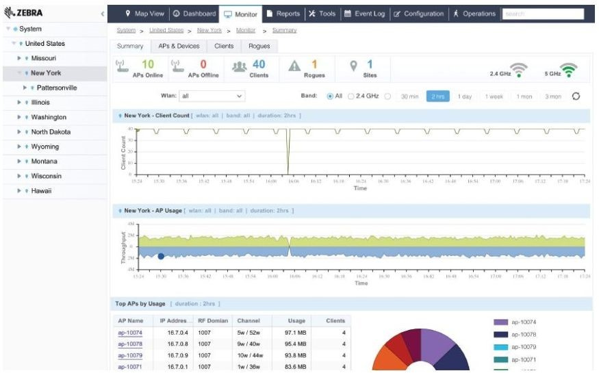The width and height of the screenshot is (599, 384).
Task: Switch to the APs & Devices tab
Action: 179,47
